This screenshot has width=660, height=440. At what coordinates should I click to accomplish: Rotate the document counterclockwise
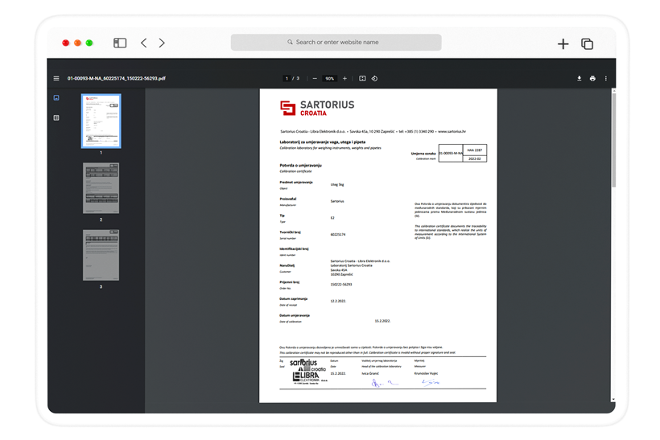pyautogui.click(x=374, y=79)
